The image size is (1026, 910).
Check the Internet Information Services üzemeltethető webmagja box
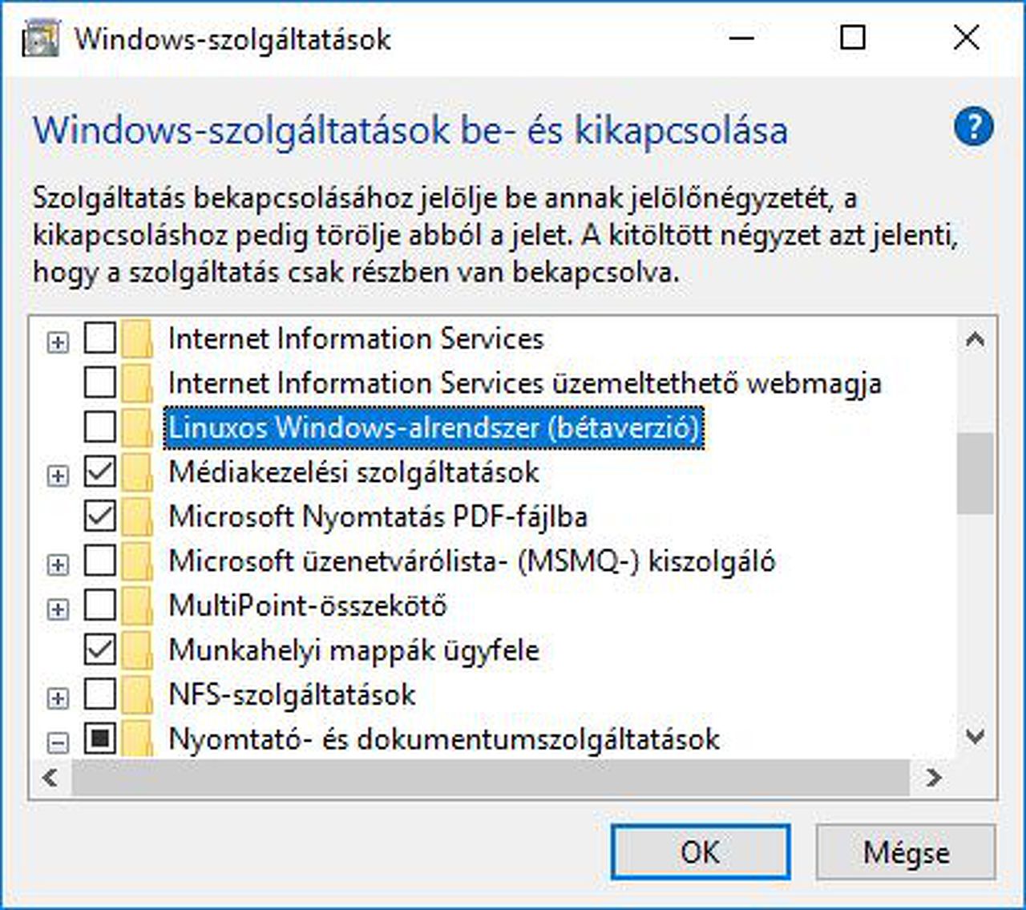[100, 383]
